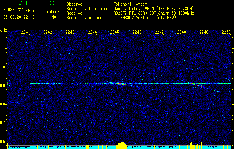
Task: Click the Receiving Location field label
Action: [87, 9]
